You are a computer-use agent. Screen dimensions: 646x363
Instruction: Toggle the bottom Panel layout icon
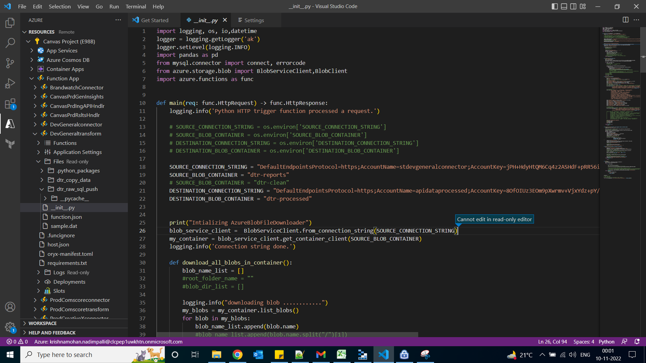pos(564,6)
